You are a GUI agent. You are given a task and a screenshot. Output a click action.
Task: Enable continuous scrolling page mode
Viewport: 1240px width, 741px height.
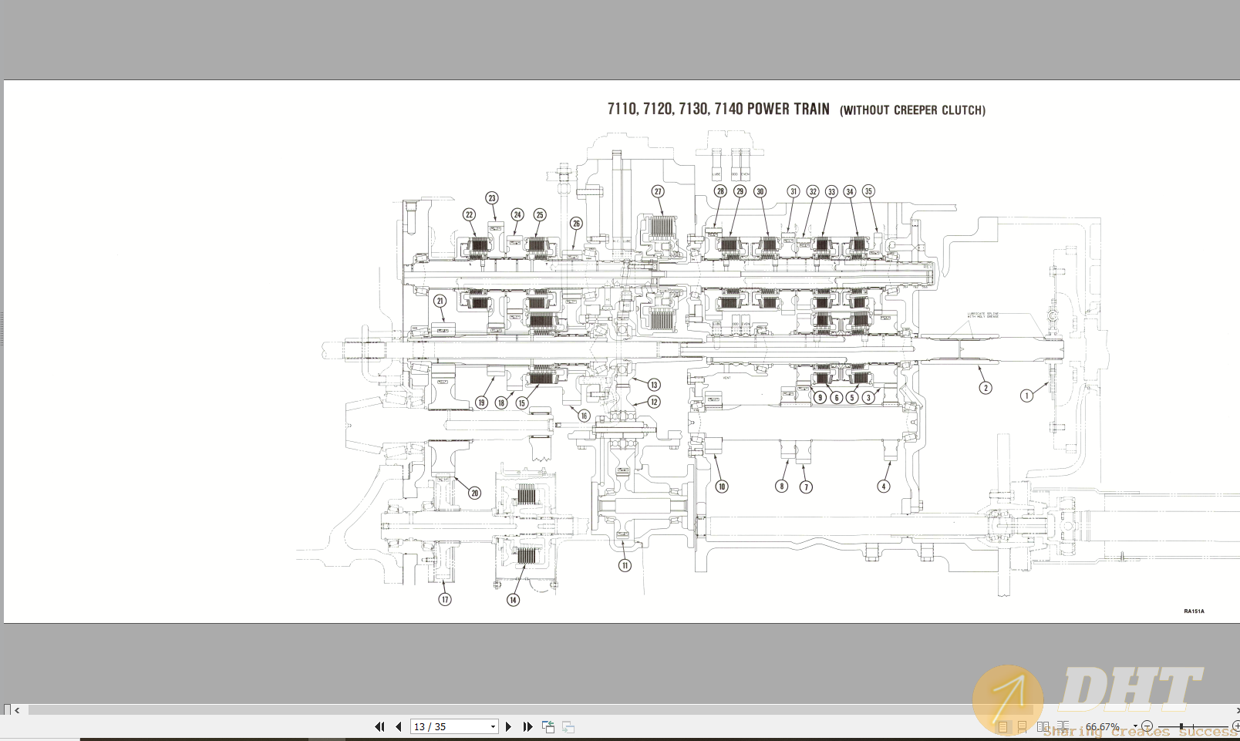[x=1022, y=726]
